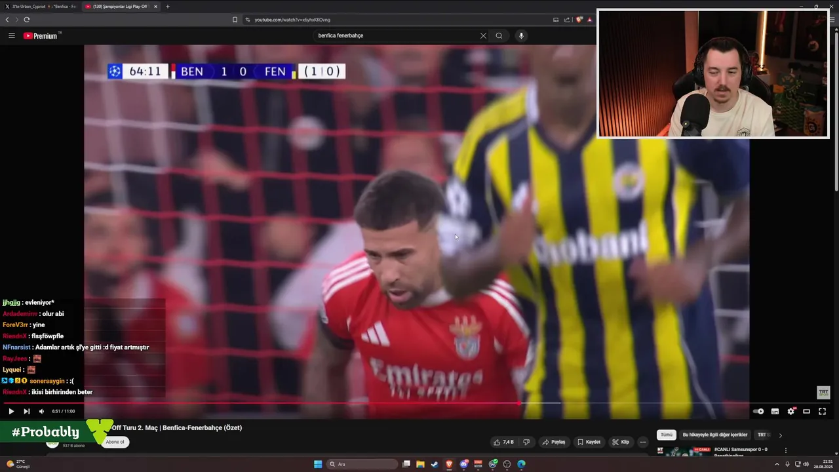Save the video with Kaydet

589,442
